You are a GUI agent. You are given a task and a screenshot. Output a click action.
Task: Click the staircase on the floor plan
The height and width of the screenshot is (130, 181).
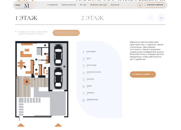click(x=39, y=51)
